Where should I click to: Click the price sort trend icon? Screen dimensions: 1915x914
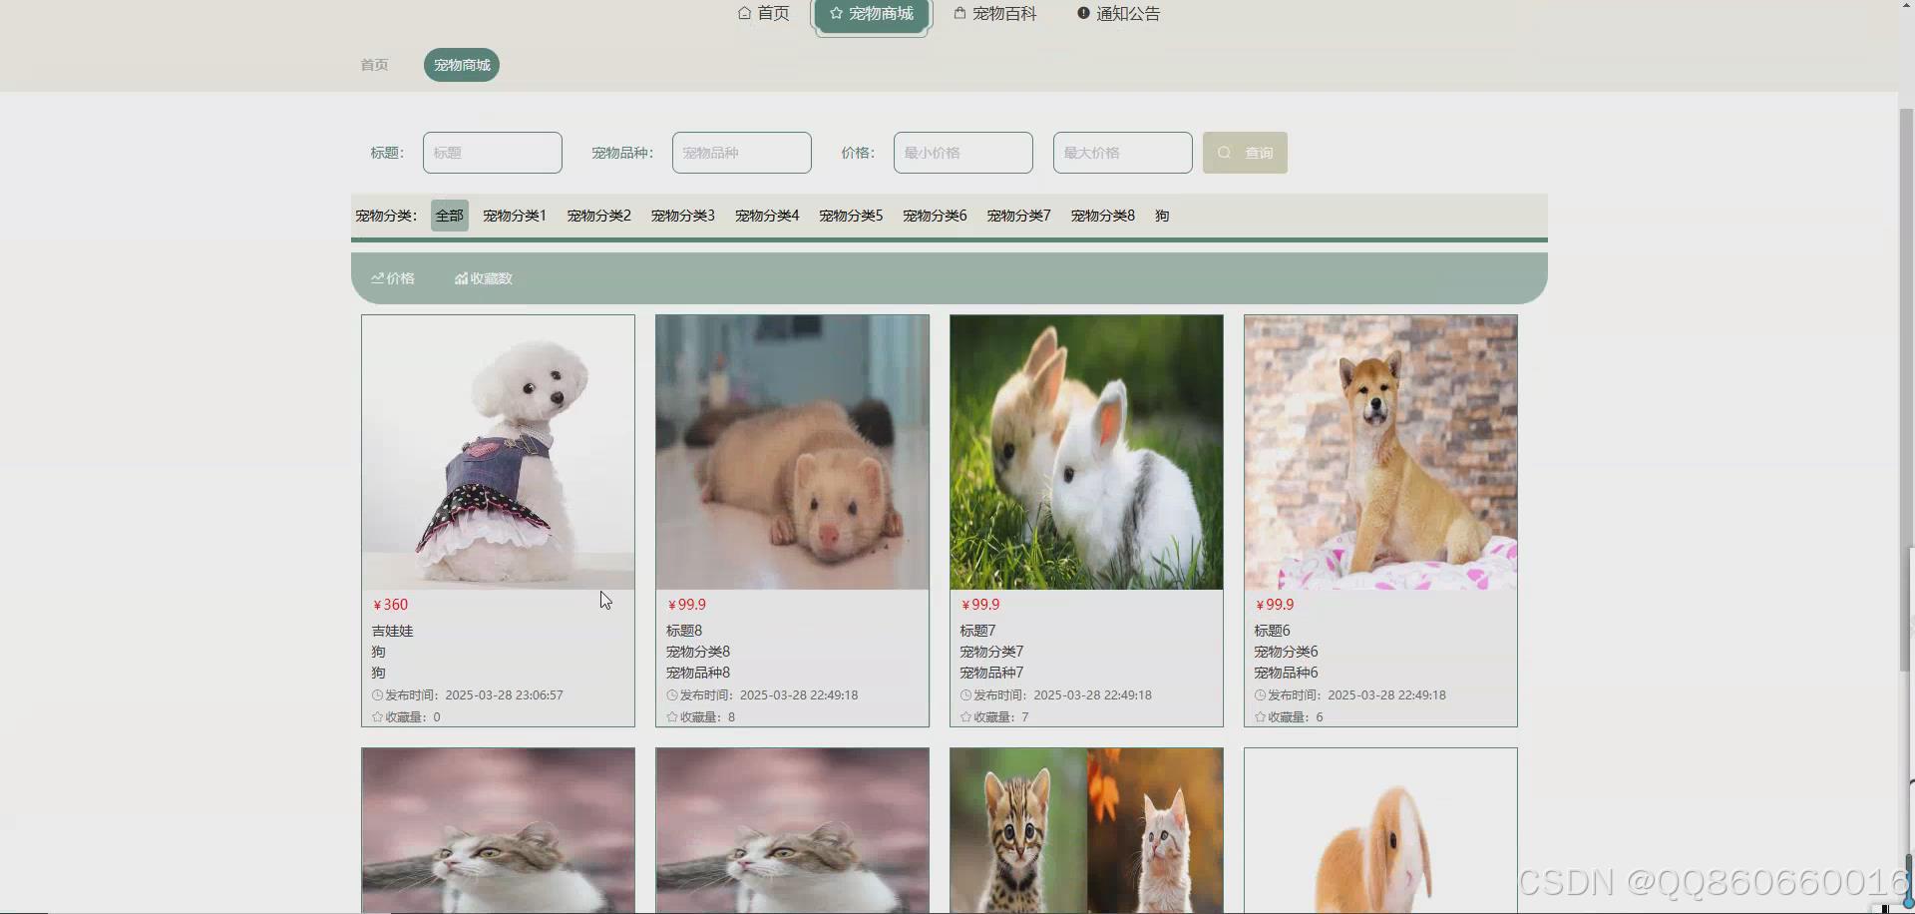[377, 278]
